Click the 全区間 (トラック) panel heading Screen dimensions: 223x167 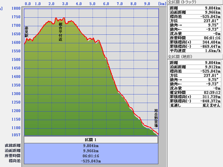coord(182,2)
